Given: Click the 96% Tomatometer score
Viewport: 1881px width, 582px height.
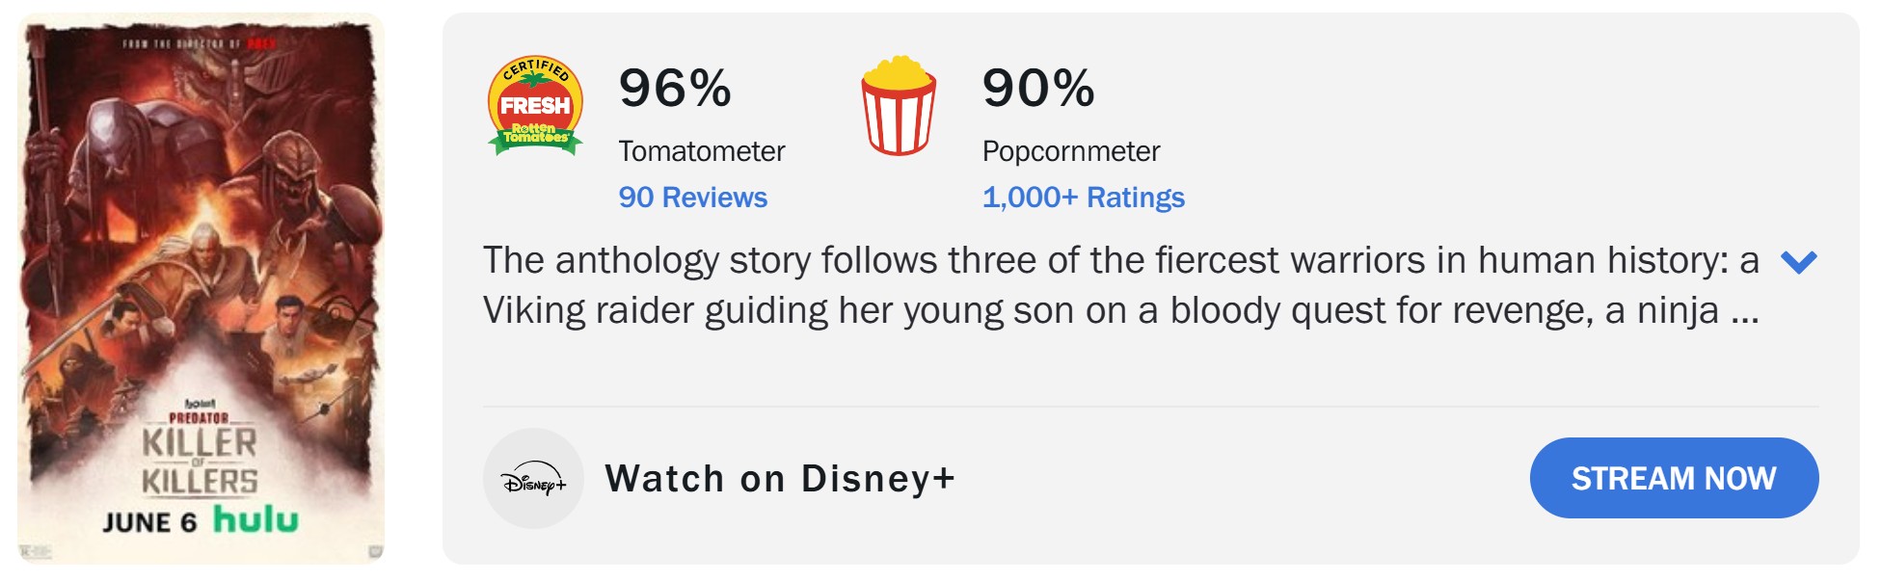Looking at the screenshot, I should coord(675,88).
